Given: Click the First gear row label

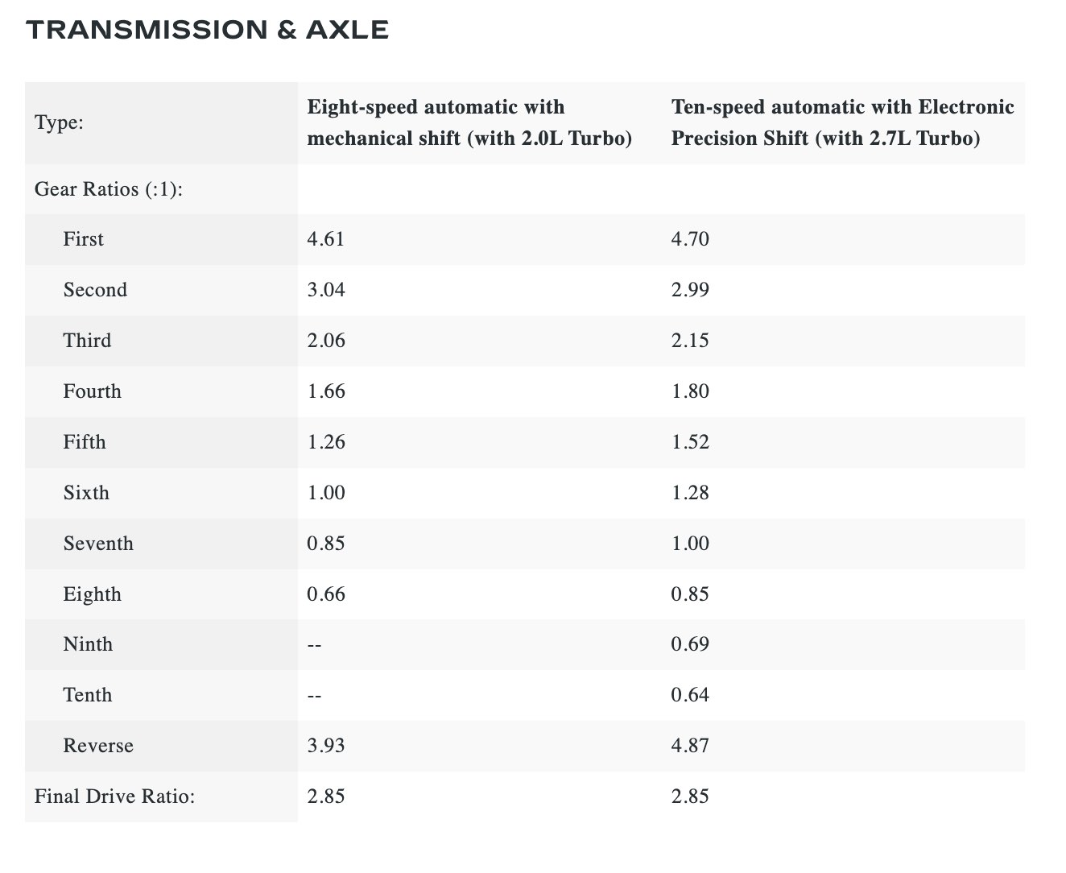Looking at the screenshot, I should (84, 239).
